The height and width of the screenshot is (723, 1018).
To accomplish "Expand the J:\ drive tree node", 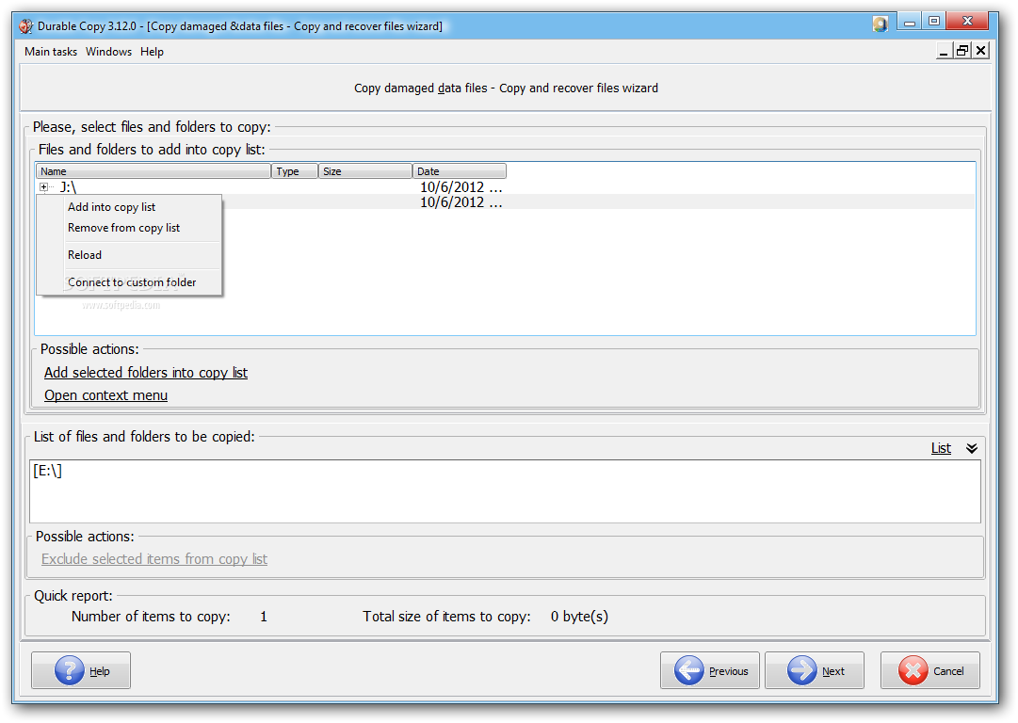I will coord(43,187).
